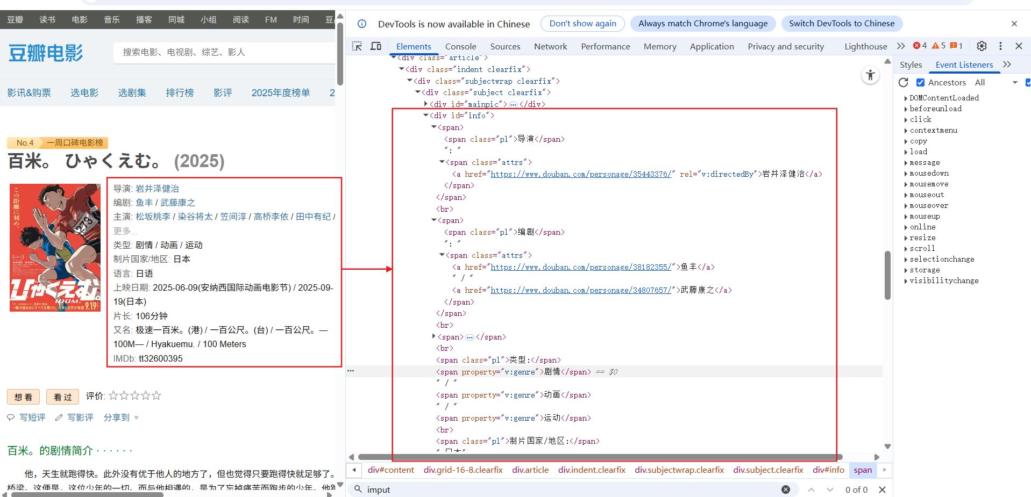Switch to the Console tab

460,46
